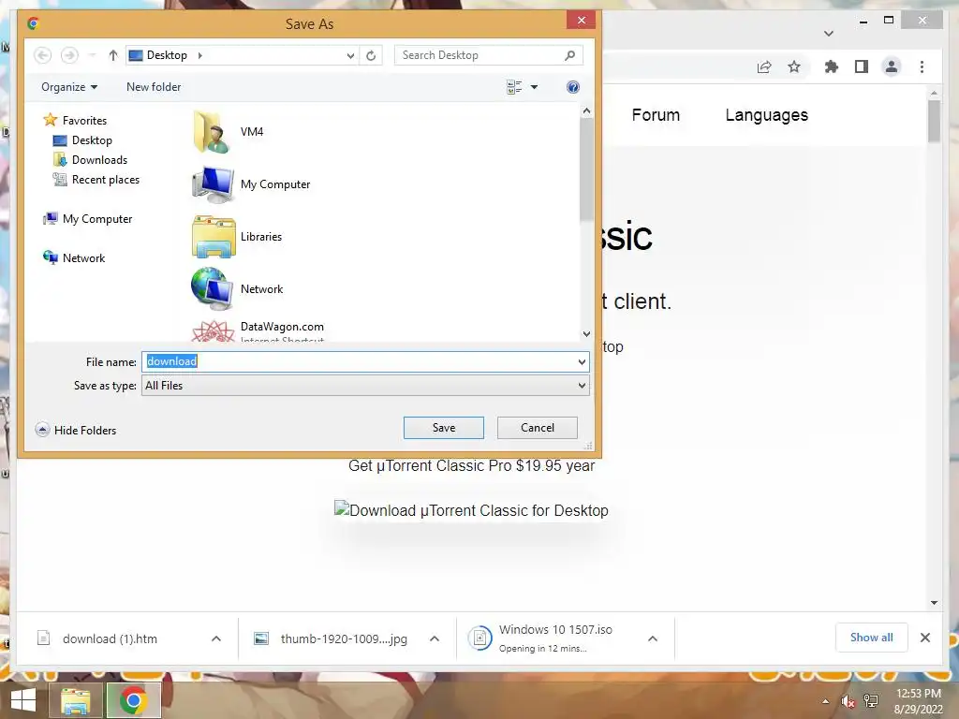
Task: Open the Save as type dropdown
Action: 366,386
